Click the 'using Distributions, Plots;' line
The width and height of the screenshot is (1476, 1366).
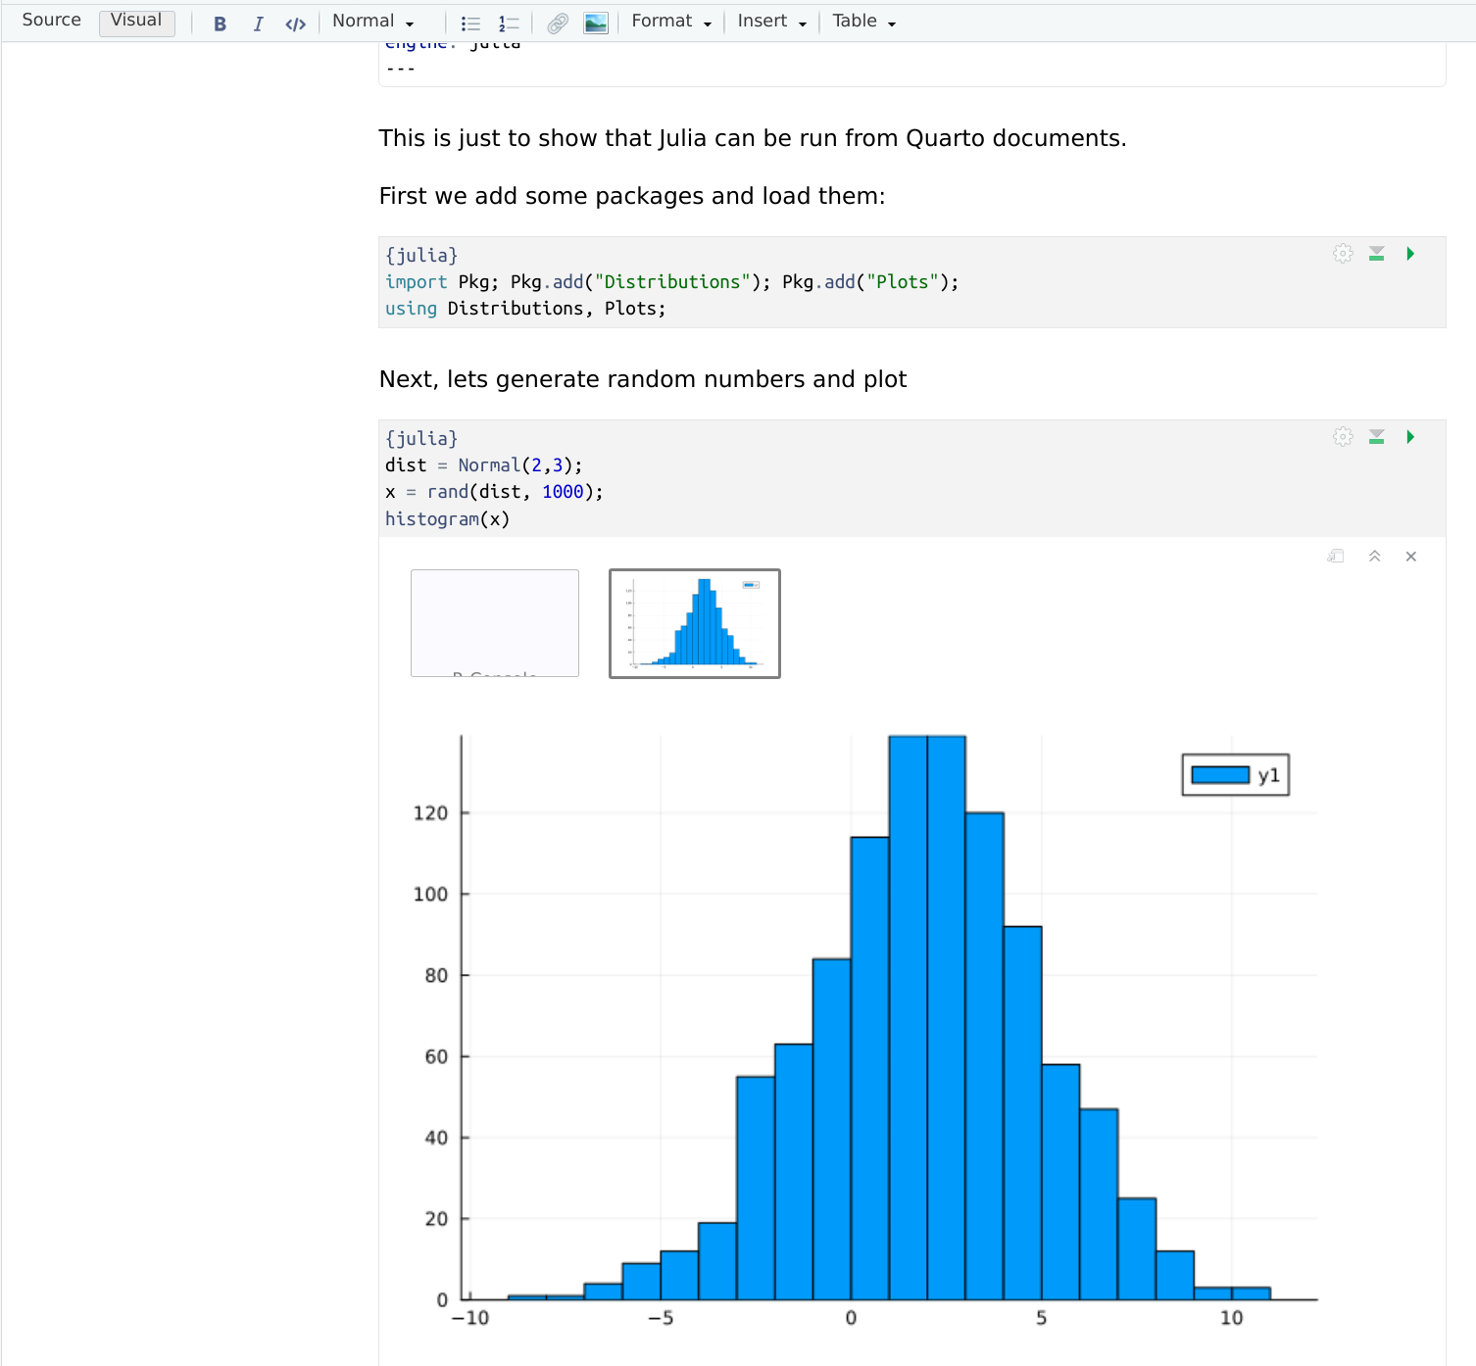point(525,309)
